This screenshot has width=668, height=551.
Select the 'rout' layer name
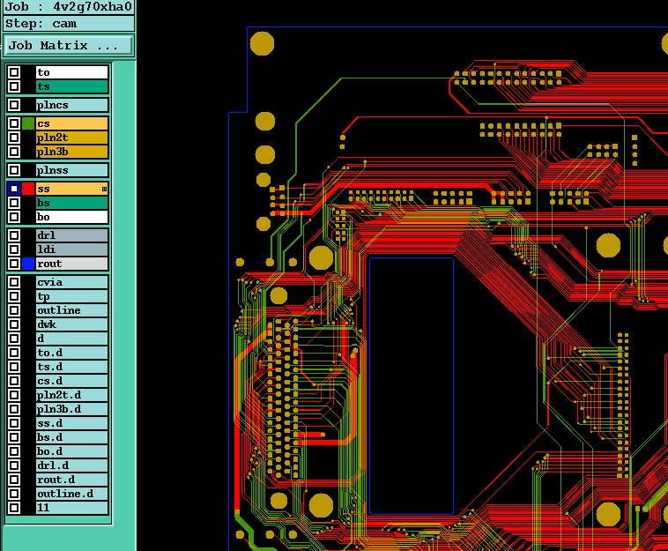(x=71, y=264)
